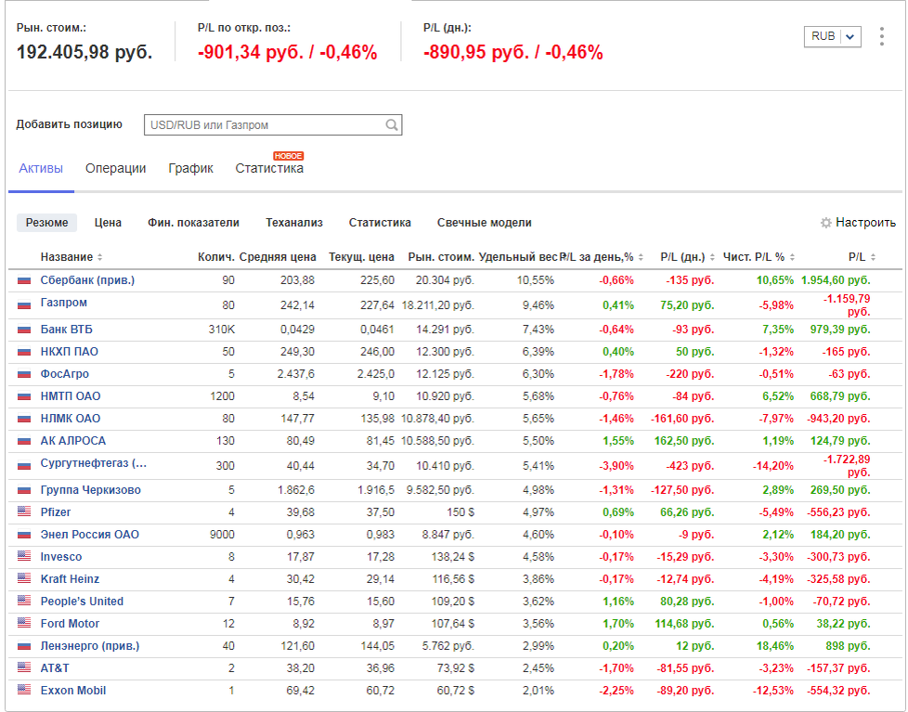Click the Russian flag beside Группа Черкизово

(x=24, y=490)
